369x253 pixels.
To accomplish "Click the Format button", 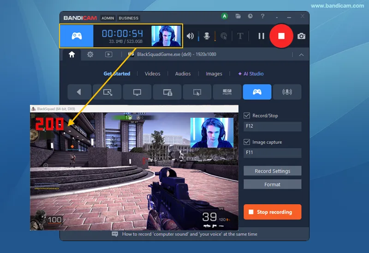I will (272, 184).
